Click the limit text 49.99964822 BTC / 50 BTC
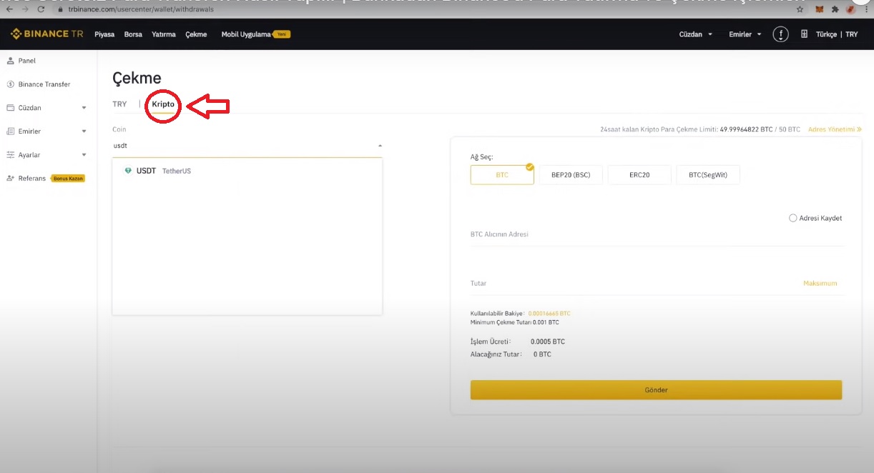874x473 pixels. [759, 129]
